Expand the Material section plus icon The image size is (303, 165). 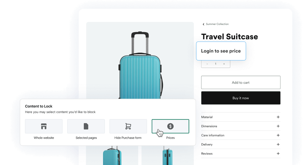coord(278,117)
